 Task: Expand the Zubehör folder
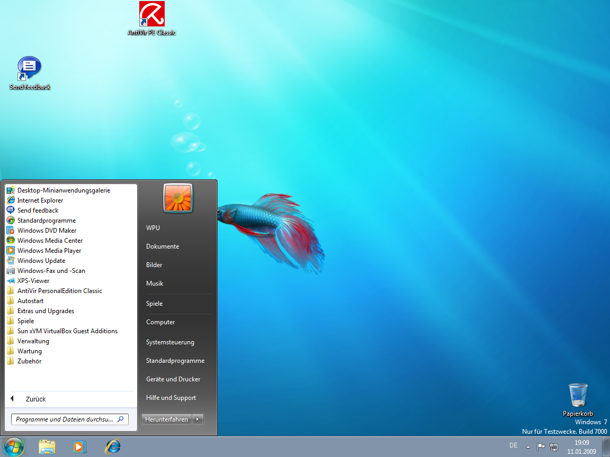tap(29, 361)
